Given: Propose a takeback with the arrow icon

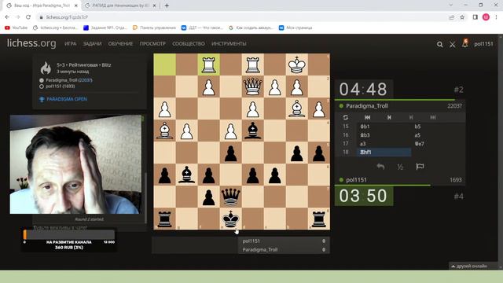Looking at the screenshot, I should [x=380, y=167].
